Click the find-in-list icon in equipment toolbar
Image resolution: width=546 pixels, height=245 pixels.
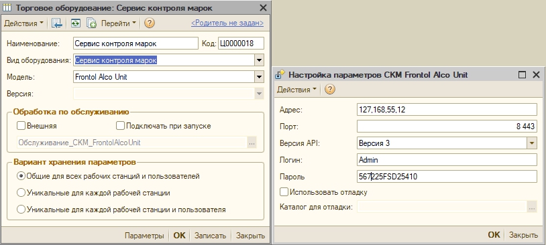pyautogui.click(x=57, y=23)
